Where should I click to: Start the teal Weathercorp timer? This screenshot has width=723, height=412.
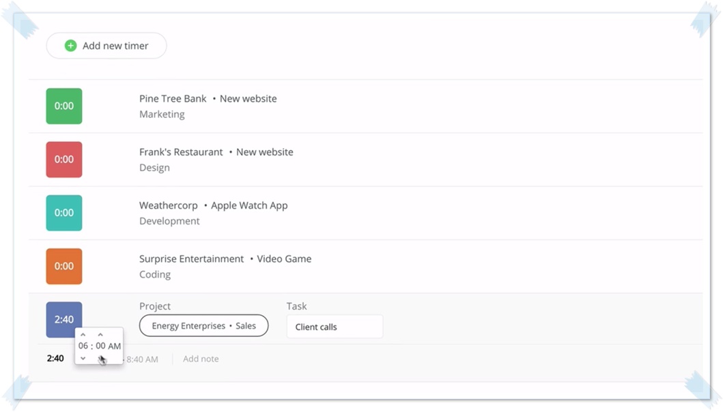pyautogui.click(x=64, y=213)
